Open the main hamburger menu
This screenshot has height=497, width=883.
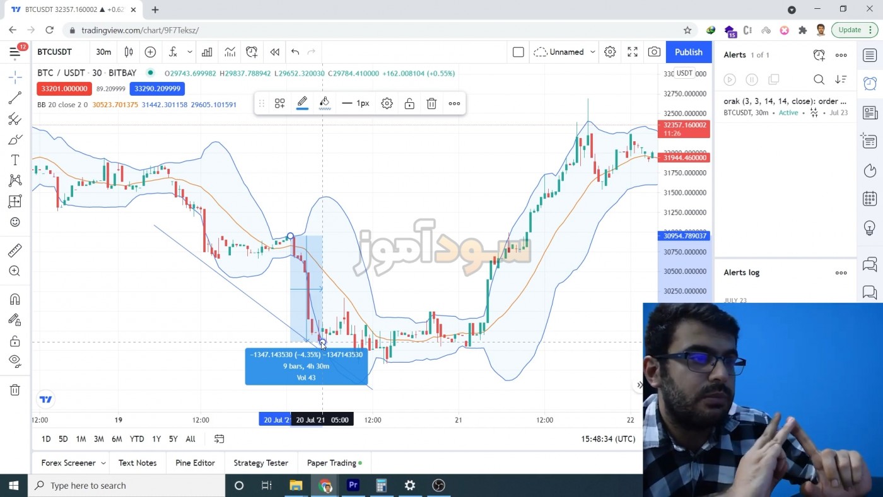(15, 52)
